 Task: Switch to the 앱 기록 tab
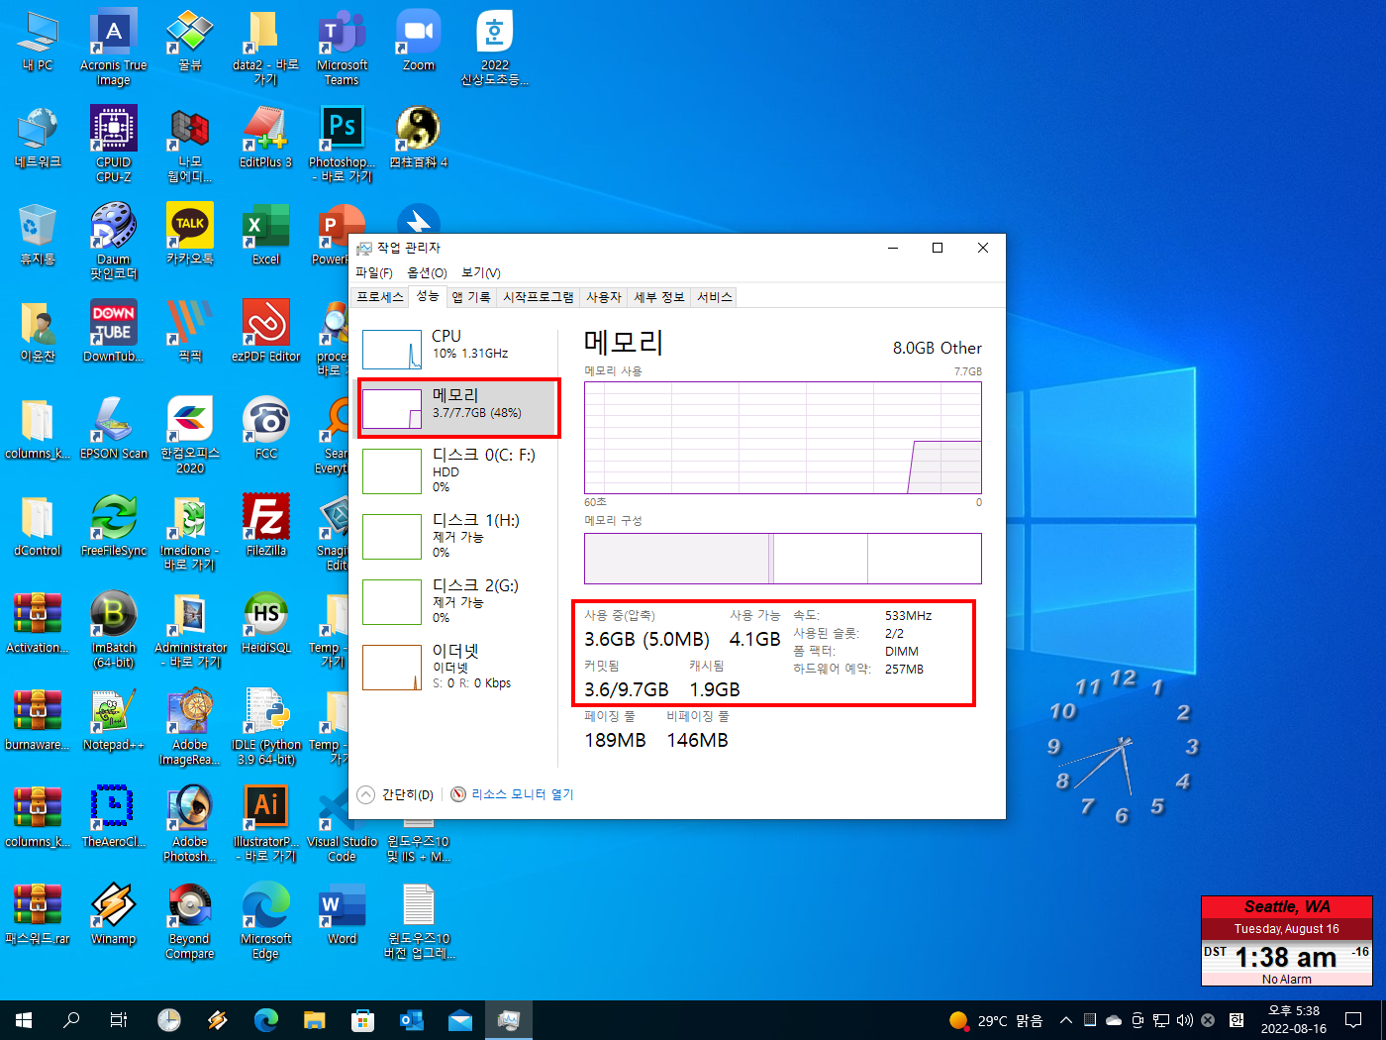pos(471,297)
